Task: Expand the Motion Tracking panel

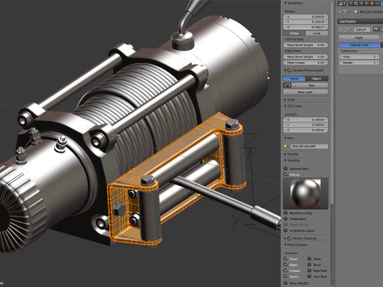Action: click(286, 238)
